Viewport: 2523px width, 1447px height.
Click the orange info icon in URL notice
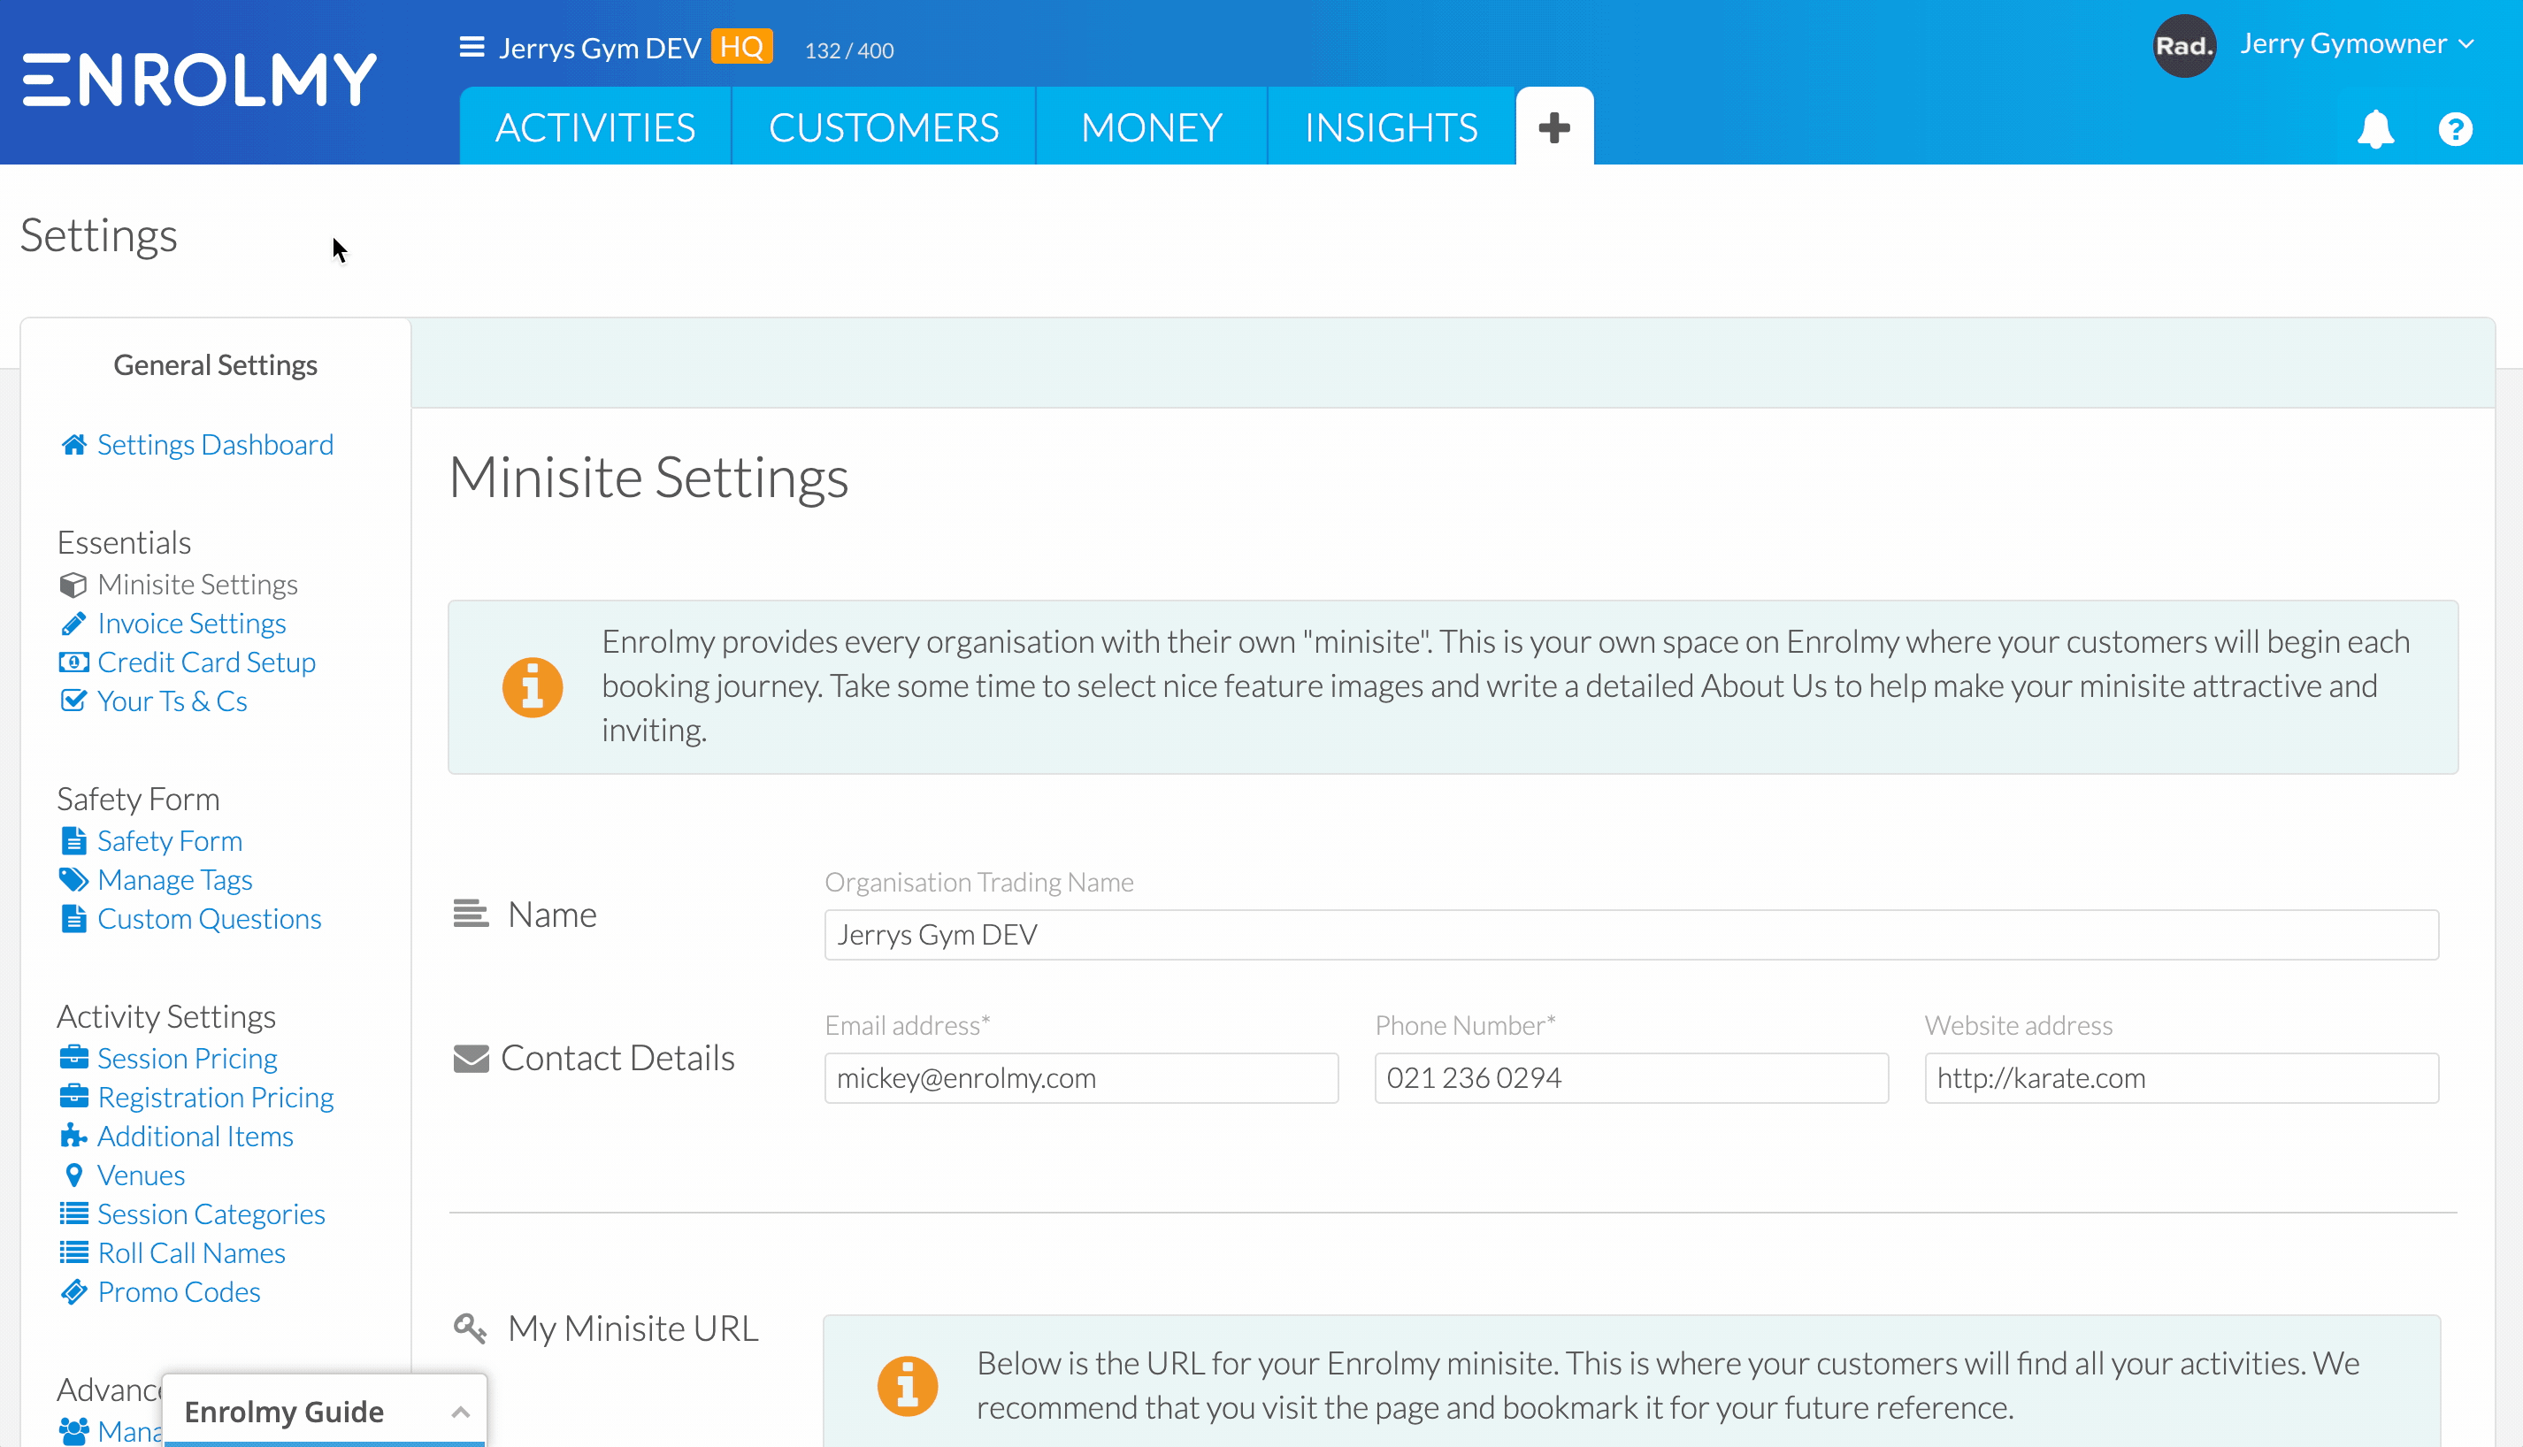908,1385
